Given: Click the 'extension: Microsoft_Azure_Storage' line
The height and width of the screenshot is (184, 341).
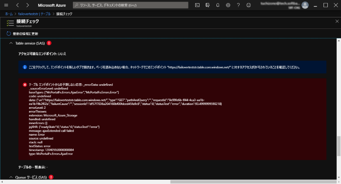Looking at the screenshot, I should coord(53,115).
